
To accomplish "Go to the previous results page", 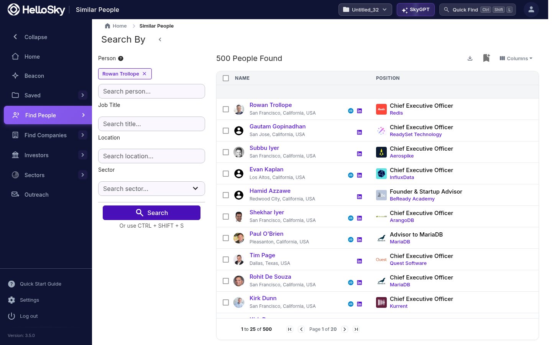I will (301, 329).
